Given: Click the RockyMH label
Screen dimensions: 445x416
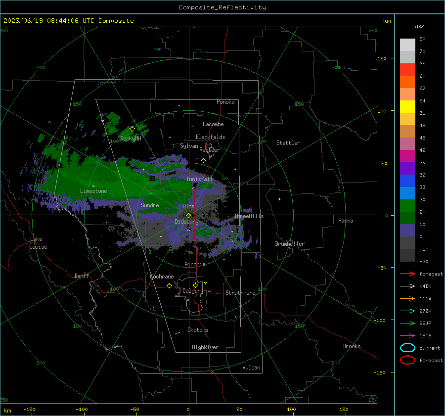Looking at the screenshot, I should pos(131,139).
